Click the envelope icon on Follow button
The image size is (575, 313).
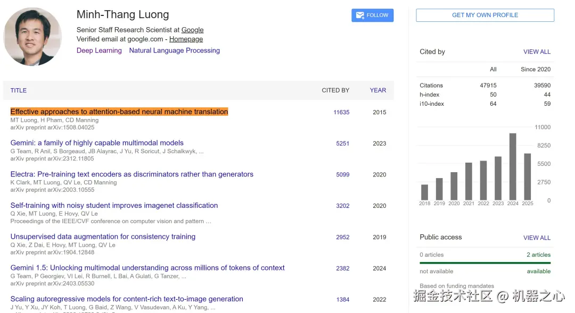(360, 15)
